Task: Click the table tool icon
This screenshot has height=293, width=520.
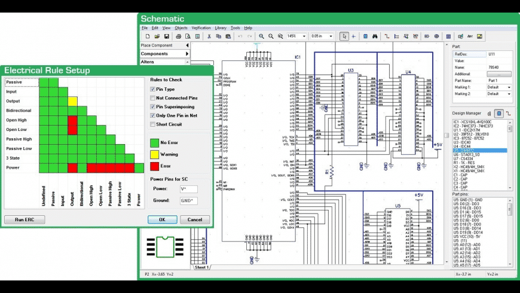Action: click(x=448, y=36)
